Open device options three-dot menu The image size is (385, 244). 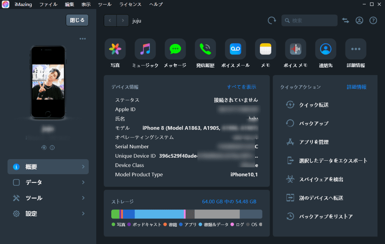click(83, 39)
